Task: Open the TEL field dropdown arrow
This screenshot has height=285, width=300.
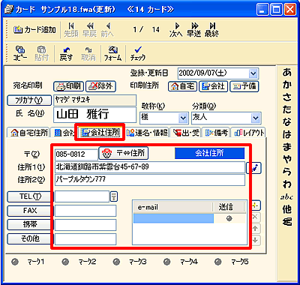Action: point(114,196)
